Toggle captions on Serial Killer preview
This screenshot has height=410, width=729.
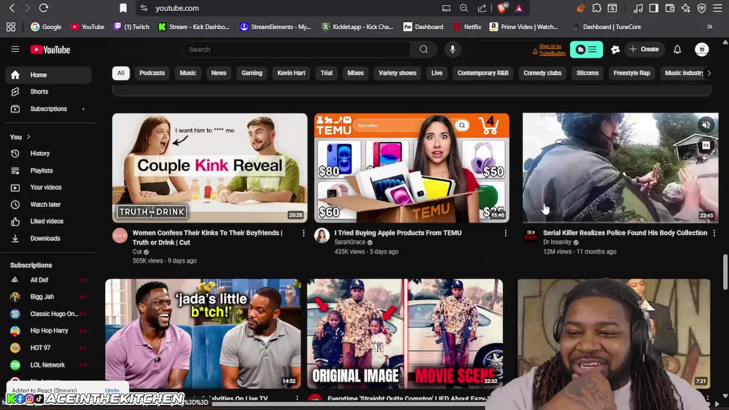coord(706,146)
